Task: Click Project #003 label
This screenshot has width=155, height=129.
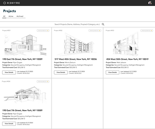Action: pos(110,31)
